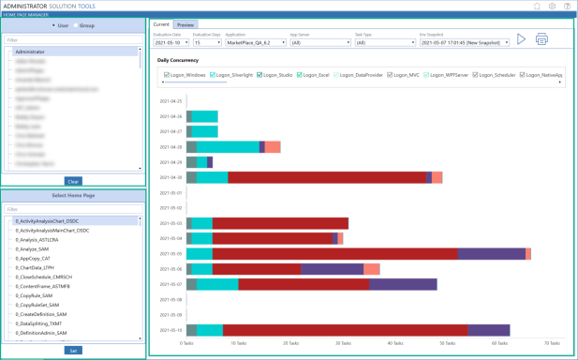
Task: Click the red bar segment for 2021-04-30
Action: click(x=327, y=177)
